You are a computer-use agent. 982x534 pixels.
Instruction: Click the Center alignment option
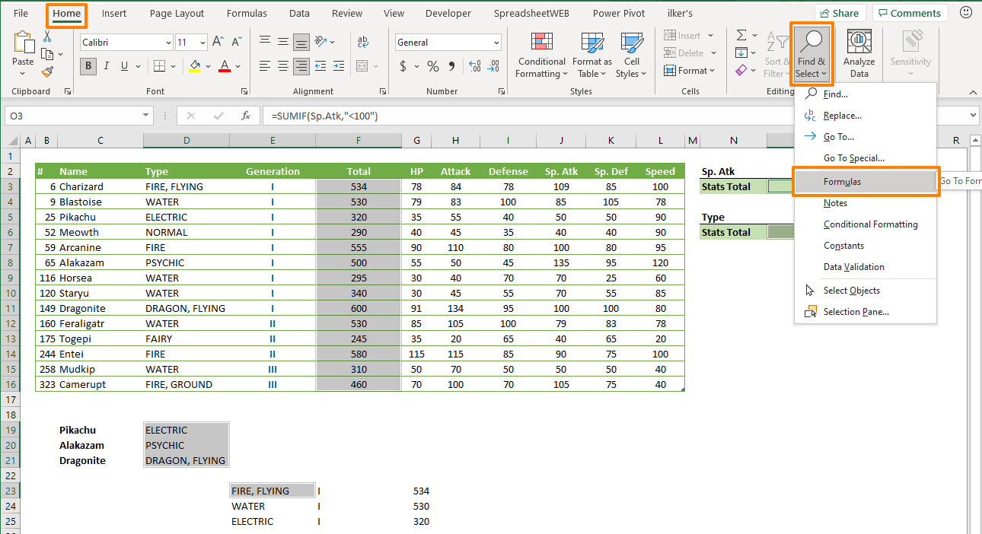pyautogui.click(x=282, y=66)
